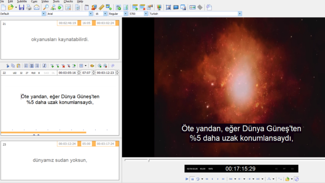The height and width of the screenshot is (183, 325).
Task: Expand the open-file arrow beside folder icon
Action: 16,7
